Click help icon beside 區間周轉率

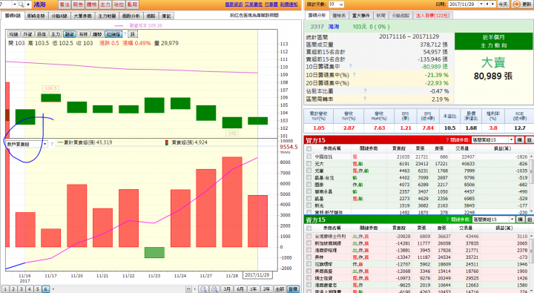(x=365, y=99)
